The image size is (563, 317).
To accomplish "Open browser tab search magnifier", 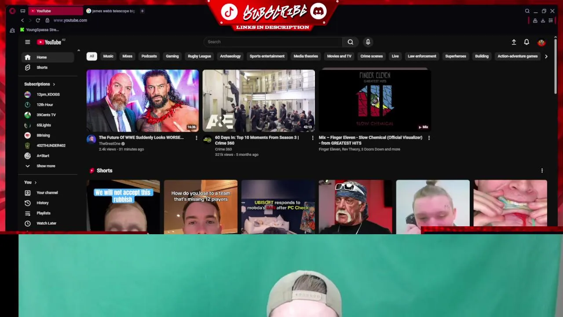I will 527,11.
